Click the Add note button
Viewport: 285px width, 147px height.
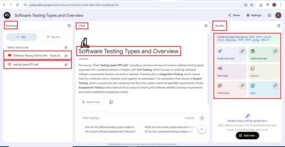pos(247,136)
